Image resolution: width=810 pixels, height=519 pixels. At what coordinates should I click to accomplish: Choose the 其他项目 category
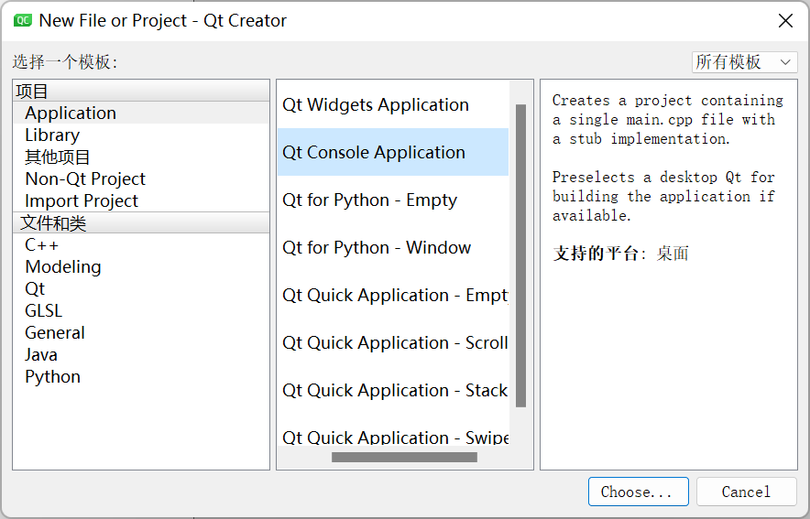[x=141, y=157]
